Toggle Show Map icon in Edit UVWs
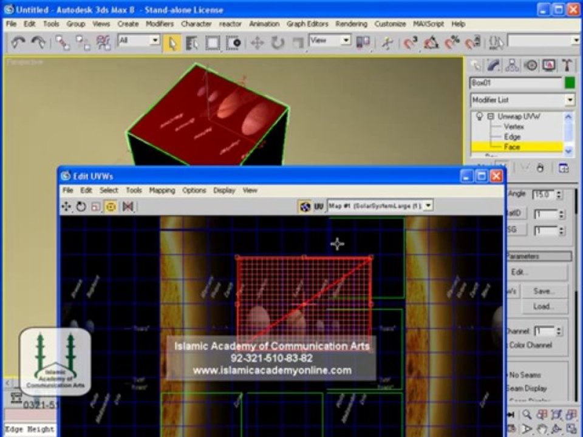The height and width of the screenshot is (437, 583). (x=304, y=206)
